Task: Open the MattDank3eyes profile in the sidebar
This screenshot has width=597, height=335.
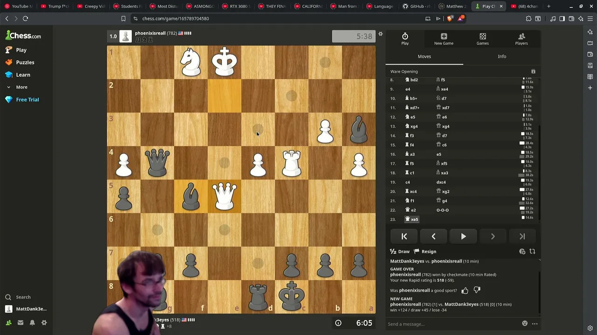Action: 26,309
